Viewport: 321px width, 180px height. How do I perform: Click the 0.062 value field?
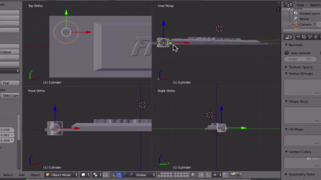7,135
